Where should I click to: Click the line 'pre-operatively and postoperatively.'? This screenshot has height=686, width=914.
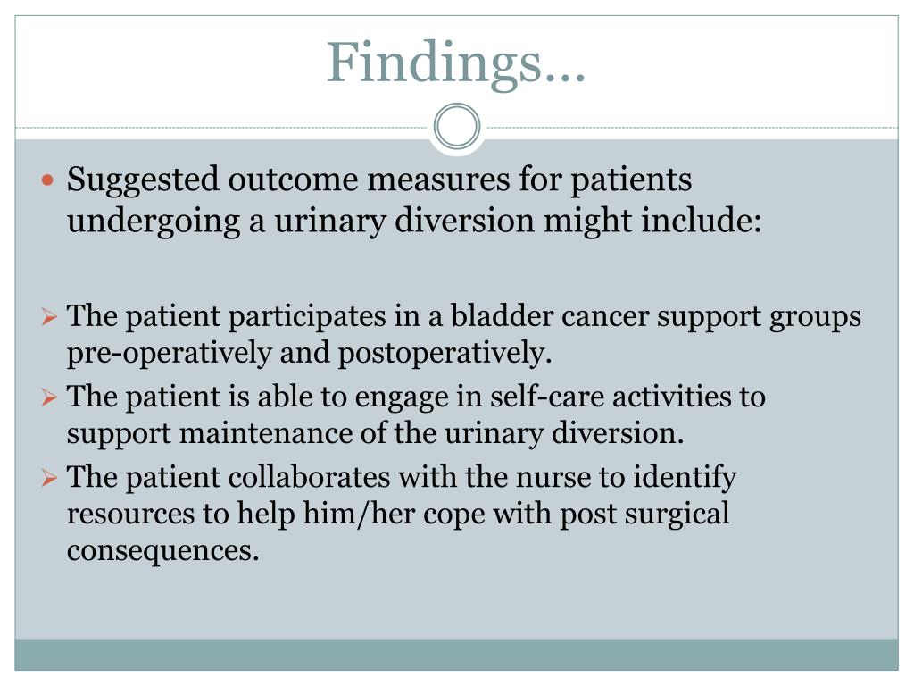pos(309,354)
